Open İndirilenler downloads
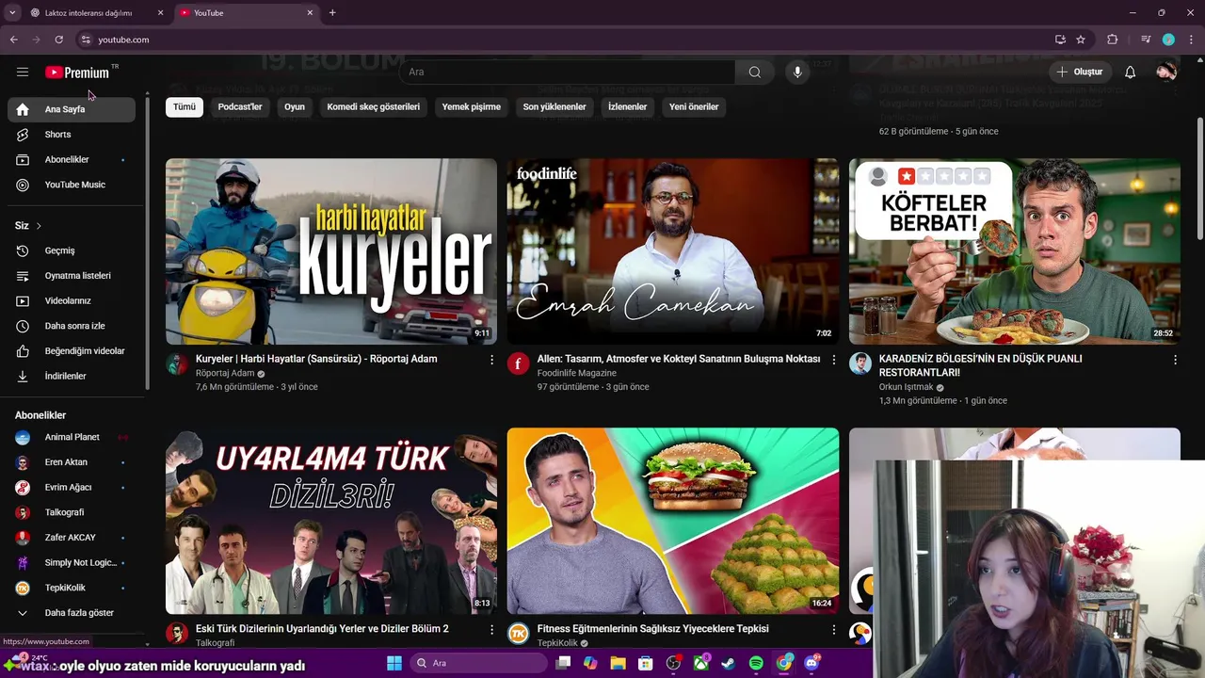The image size is (1205, 678). tap(72, 376)
